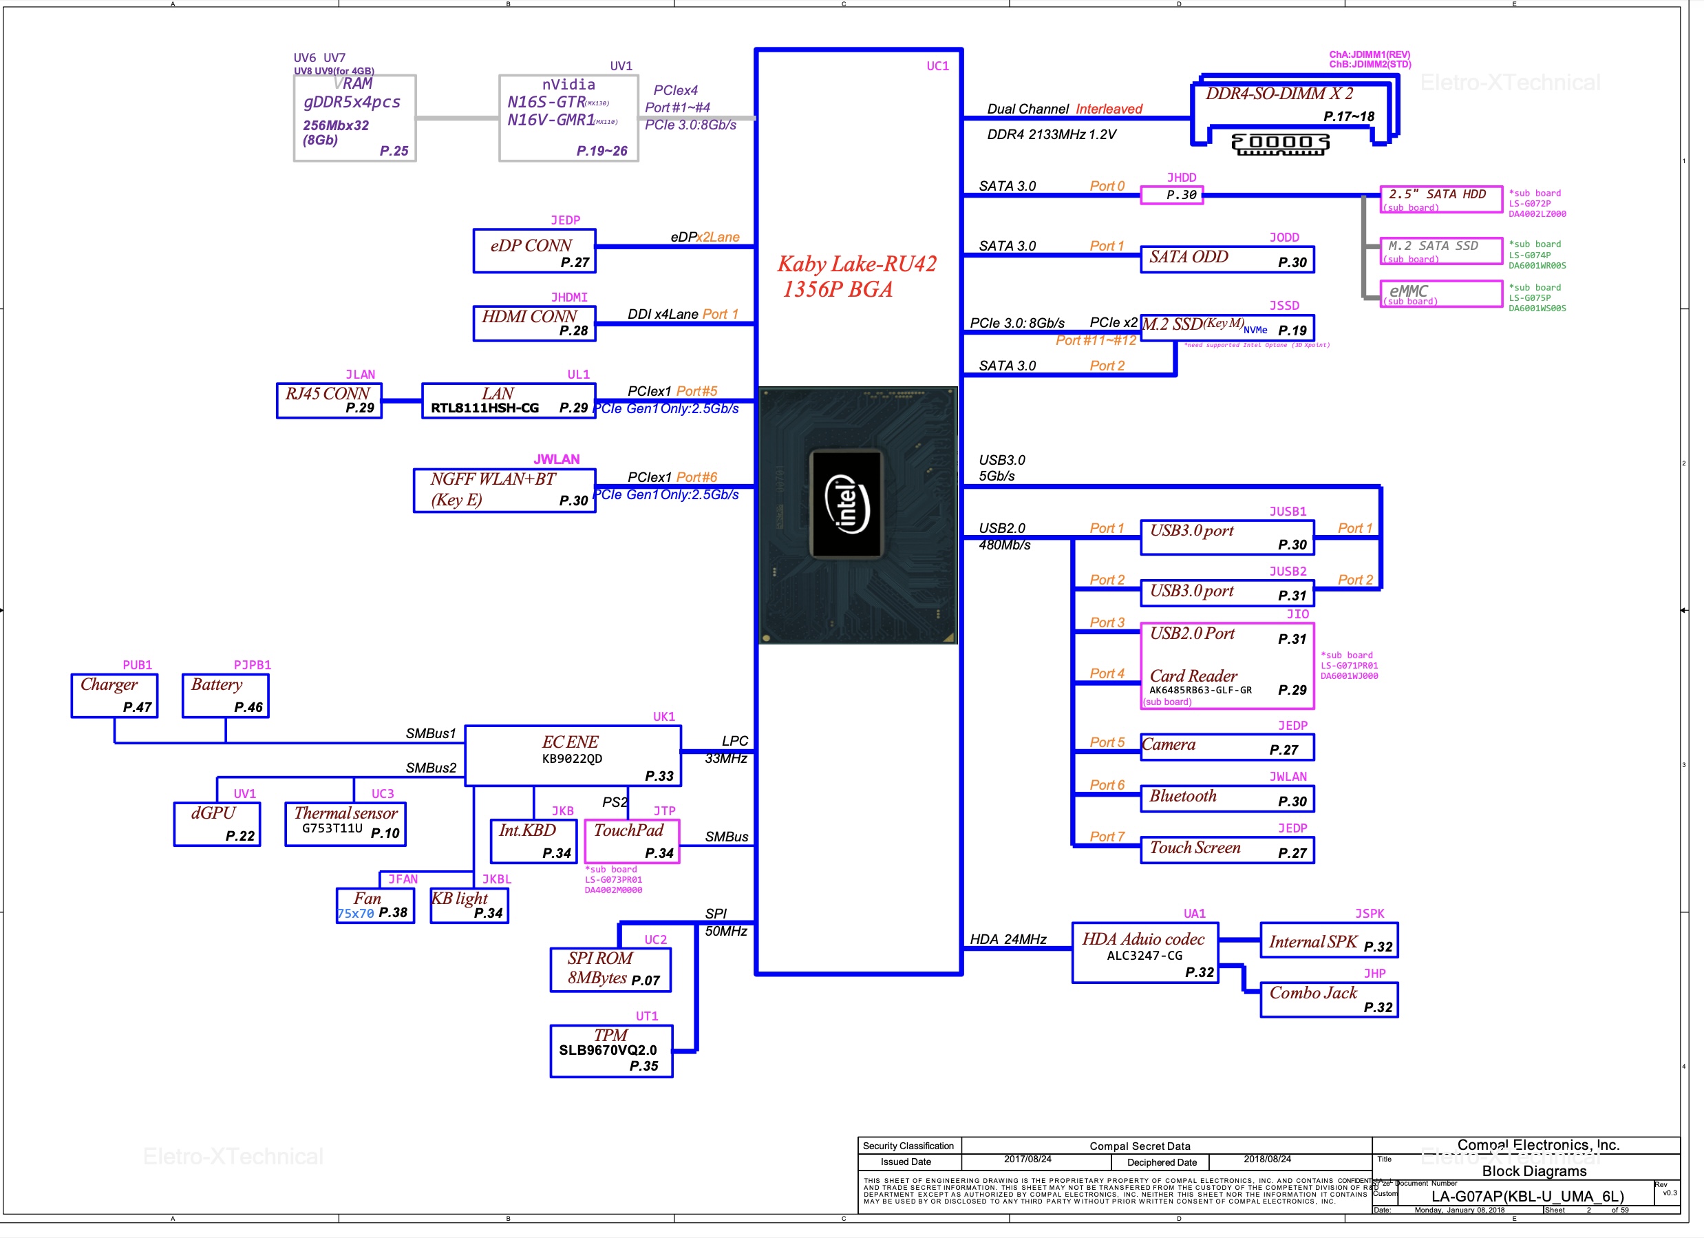Click the 'ChA:JDIMM1(REV)' label
This screenshot has height=1238, width=1704.
pyautogui.click(x=1370, y=55)
